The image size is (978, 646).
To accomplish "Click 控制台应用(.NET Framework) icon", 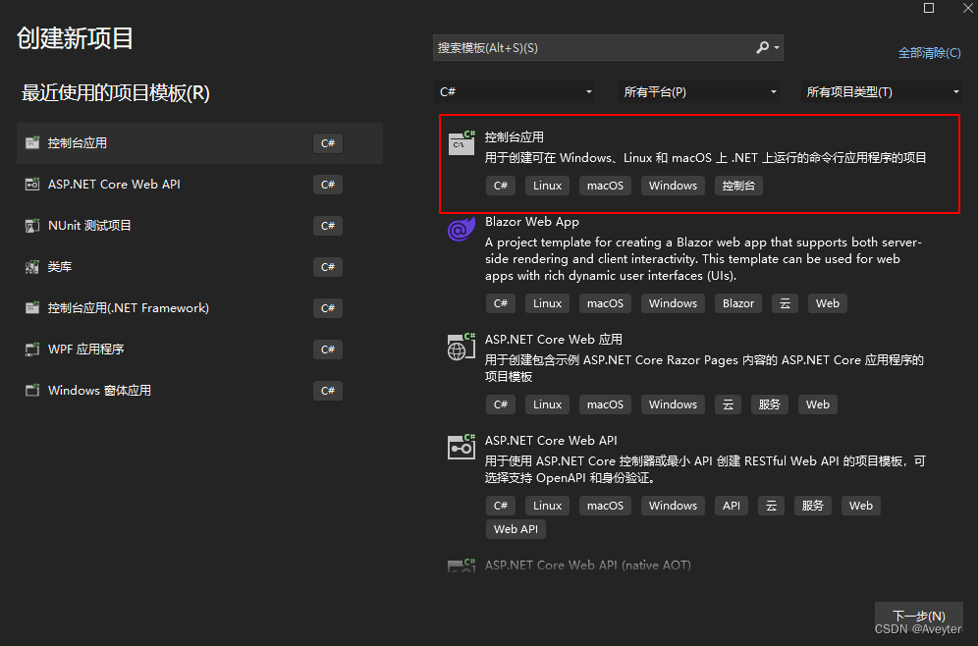I will coord(31,307).
